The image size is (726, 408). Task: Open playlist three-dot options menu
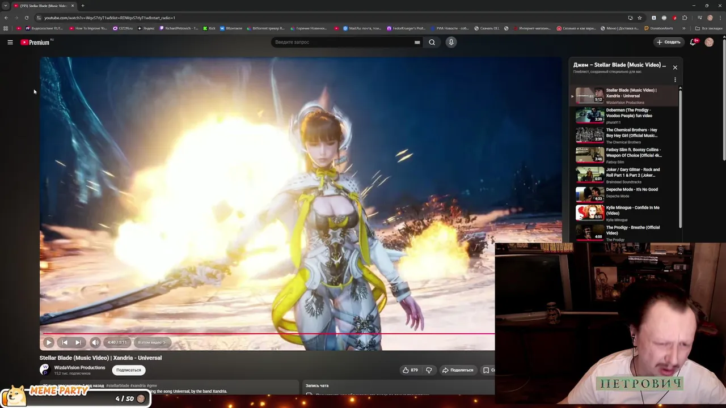point(675,80)
